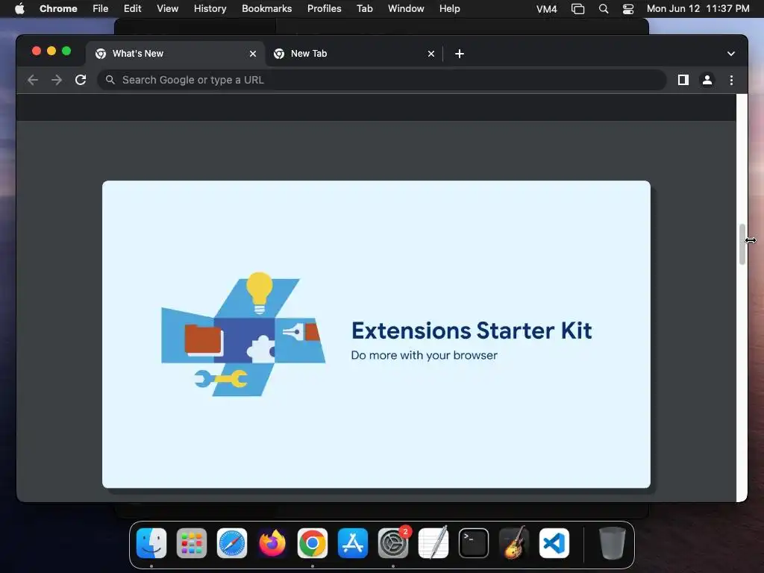Open the Help menu
Viewport: 764px width, 573px height.
449,8
